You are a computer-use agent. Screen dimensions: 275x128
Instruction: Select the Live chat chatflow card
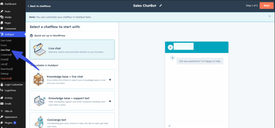coord(72,49)
